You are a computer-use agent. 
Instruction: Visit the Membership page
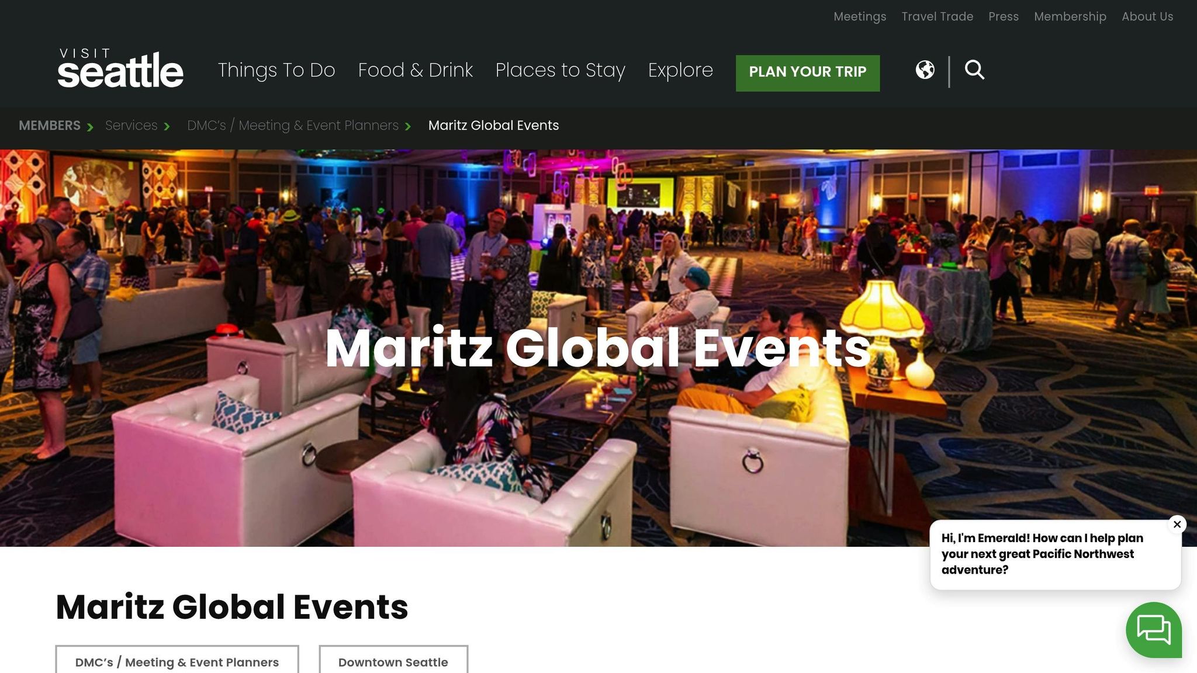[1070, 16]
